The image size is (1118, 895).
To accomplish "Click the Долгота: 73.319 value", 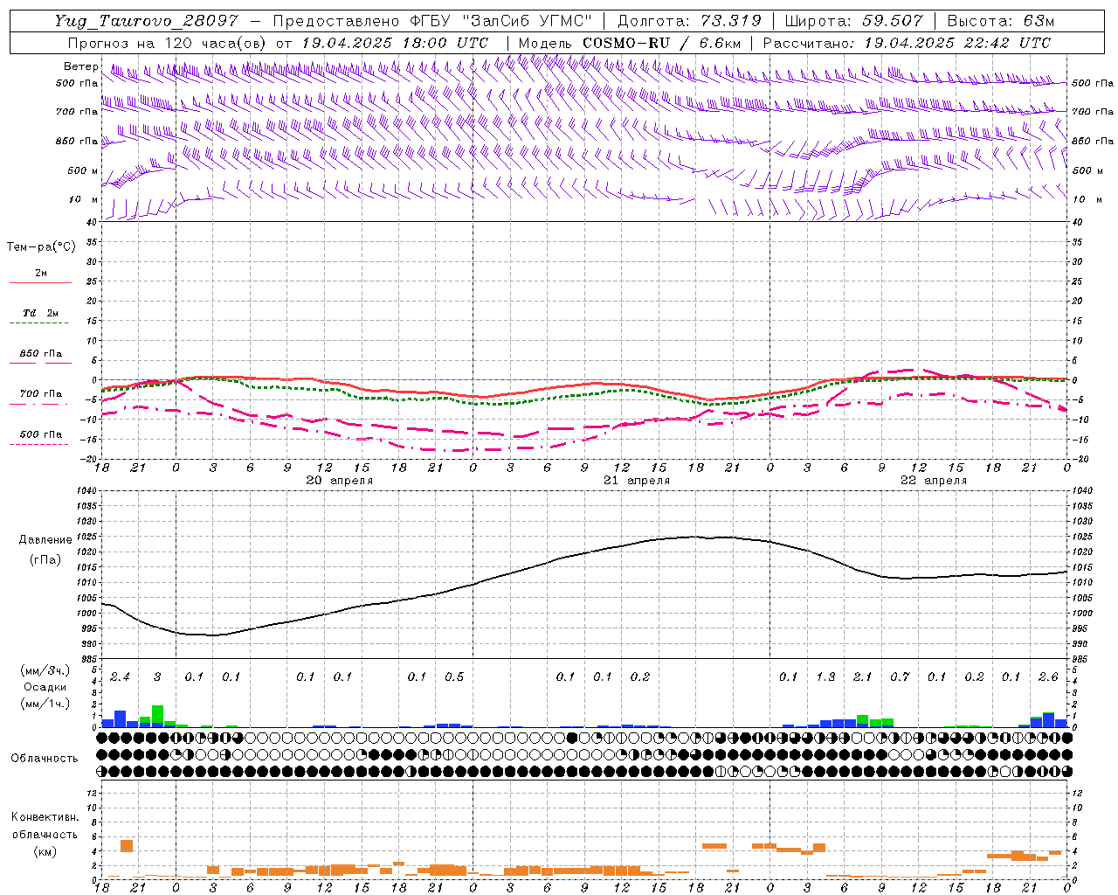I will (x=689, y=21).
